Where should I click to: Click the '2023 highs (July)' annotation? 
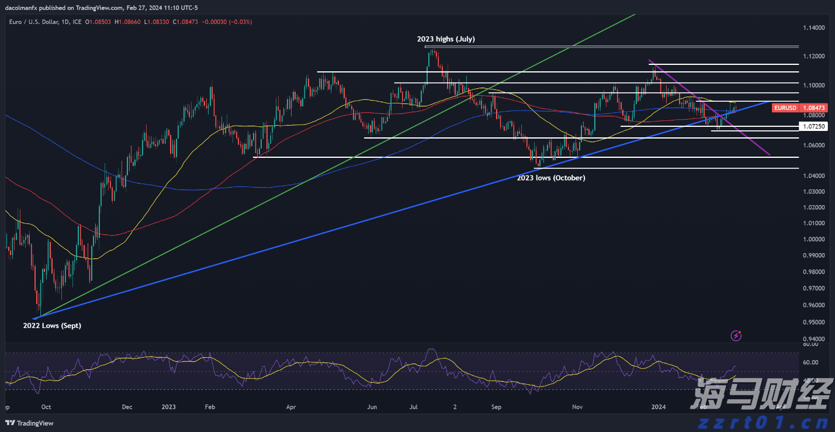(x=445, y=39)
